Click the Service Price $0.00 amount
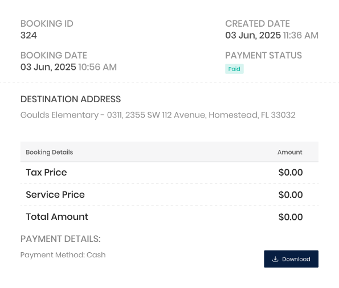 tap(291, 195)
